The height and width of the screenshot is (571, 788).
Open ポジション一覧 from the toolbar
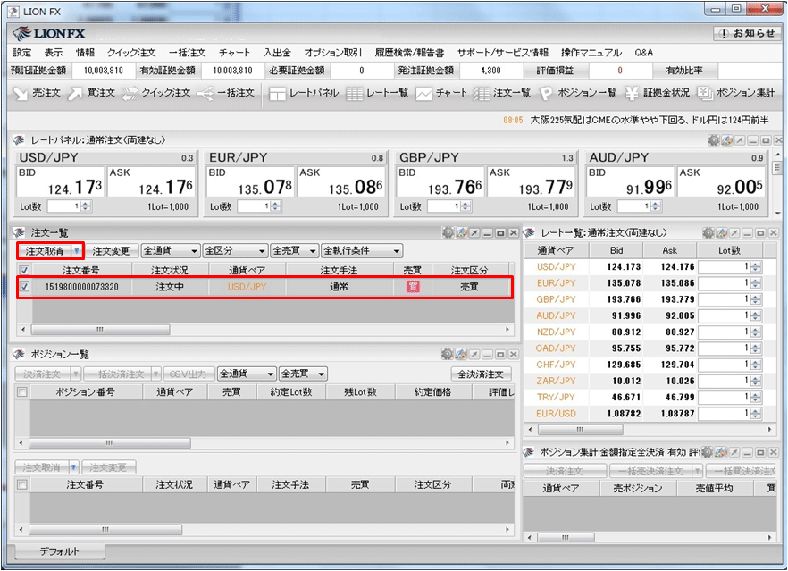pyautogui.click(x=578, y=93)
